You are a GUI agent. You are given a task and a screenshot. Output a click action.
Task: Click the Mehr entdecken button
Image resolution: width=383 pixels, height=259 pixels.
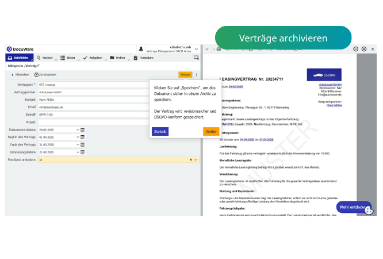tap(351, 207)
